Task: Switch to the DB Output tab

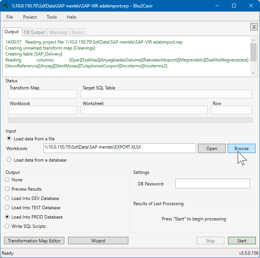Action: [34, 32]
